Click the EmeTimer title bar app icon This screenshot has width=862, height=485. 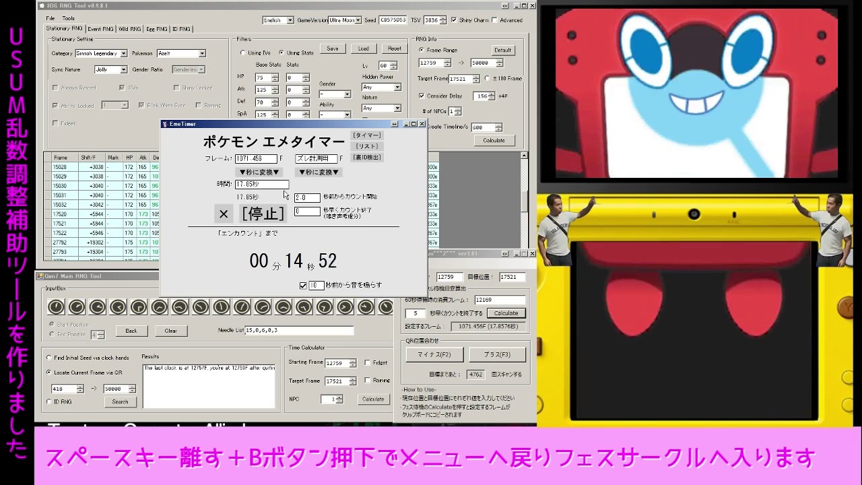click(x=165, y=124)
